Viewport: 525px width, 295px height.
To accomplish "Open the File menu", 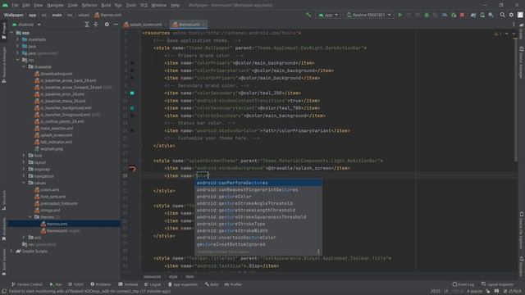I will click(x=15, y=6).
